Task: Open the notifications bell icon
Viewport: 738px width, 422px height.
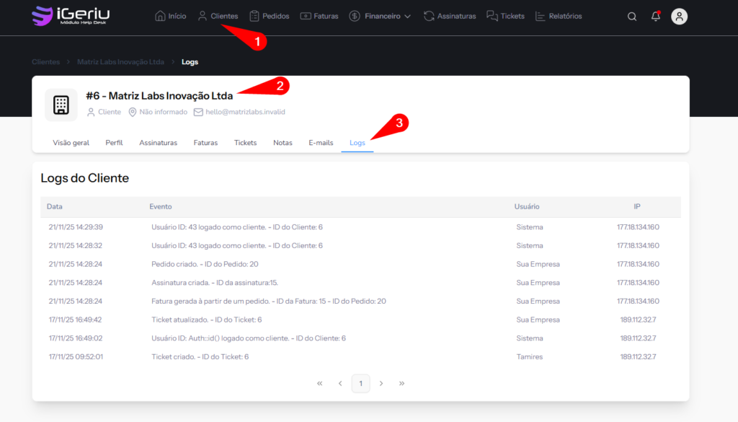Action: 655,17
